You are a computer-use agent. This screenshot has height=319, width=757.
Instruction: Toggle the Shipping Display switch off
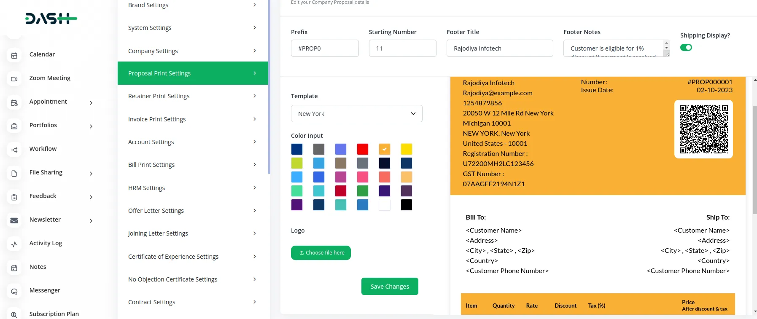click(686, 48)
